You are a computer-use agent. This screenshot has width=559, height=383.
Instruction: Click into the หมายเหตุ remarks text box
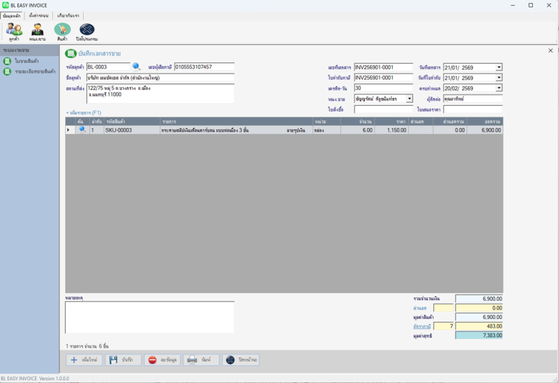pos(150,317)
